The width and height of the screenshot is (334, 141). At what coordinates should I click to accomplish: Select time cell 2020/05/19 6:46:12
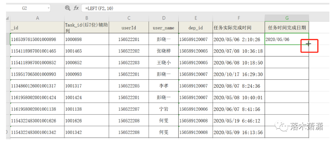(239, 121)
